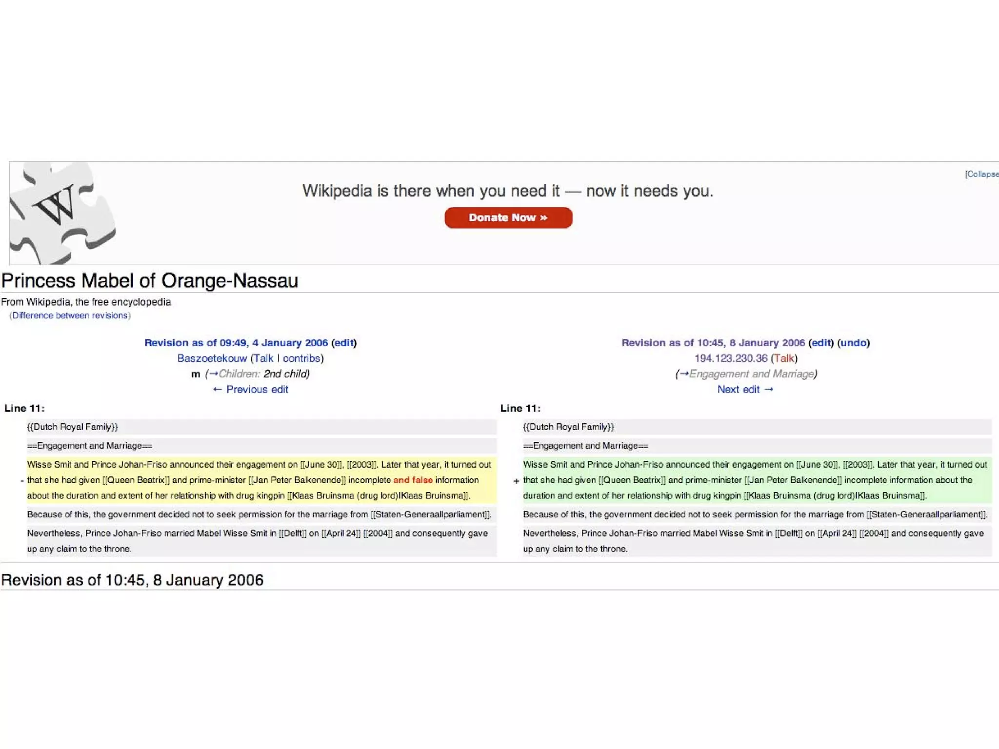
Task: Jump to Children section arrow link
Action: point(213,374)
